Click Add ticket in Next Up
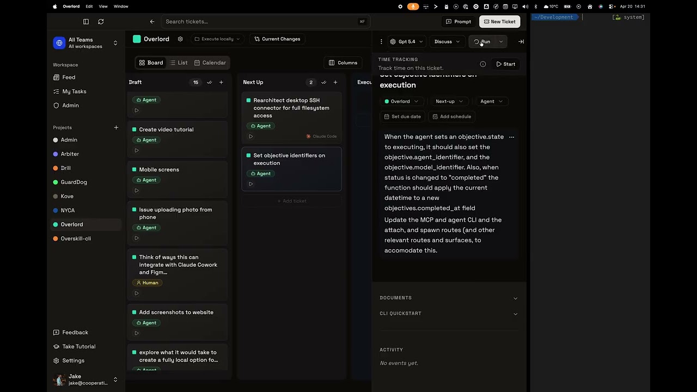 pos(292,201)
